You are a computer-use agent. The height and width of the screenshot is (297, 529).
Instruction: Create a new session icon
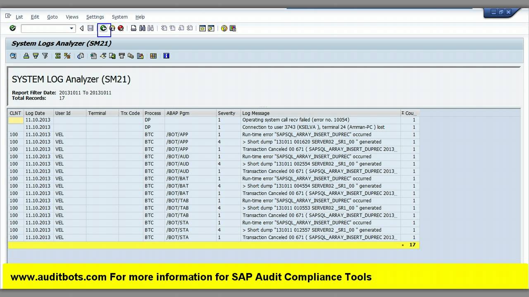(x=203, y=28)
